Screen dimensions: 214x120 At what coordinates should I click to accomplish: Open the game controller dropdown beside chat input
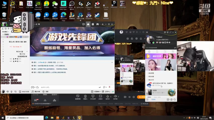pyautogui.click(x=33, y=87)
